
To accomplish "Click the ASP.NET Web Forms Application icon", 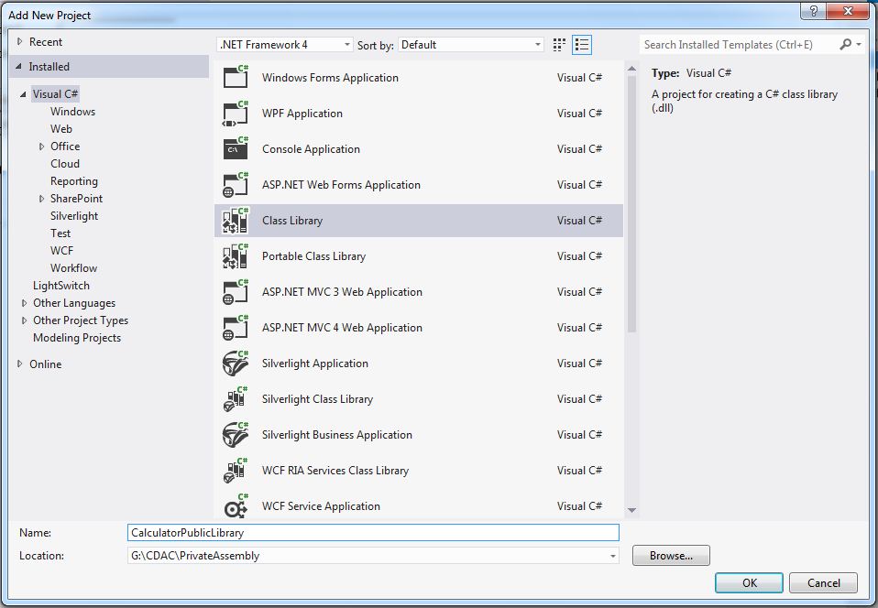I will [236, 185].
